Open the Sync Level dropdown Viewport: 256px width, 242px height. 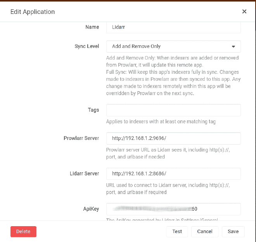pyautogui.click(x=173, y=46)
